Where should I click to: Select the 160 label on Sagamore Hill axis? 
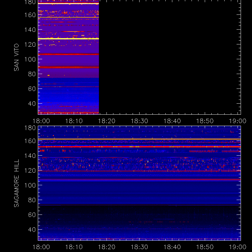[30, 141]
